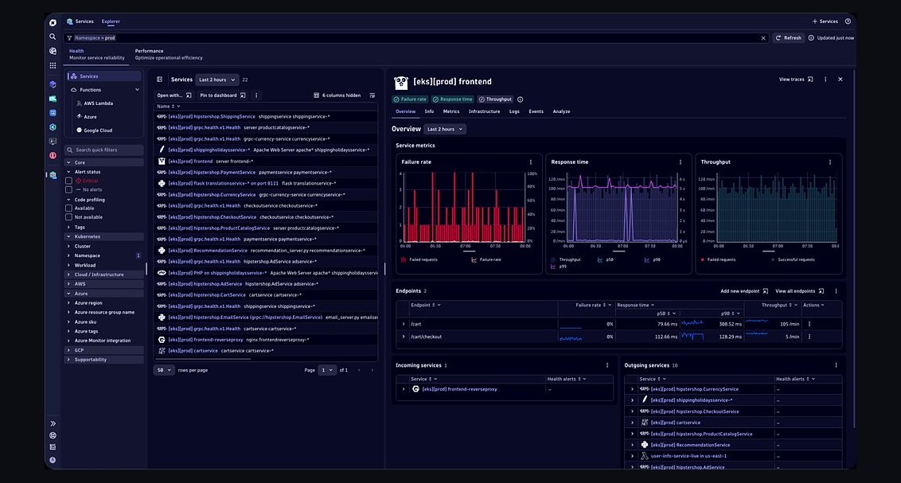Open Endpoints section more options menu
901x483 pixels.
click(x=836, y=291)
